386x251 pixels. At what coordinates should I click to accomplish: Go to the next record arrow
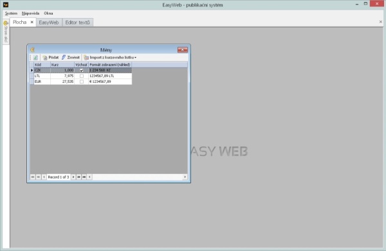point(73,177)
